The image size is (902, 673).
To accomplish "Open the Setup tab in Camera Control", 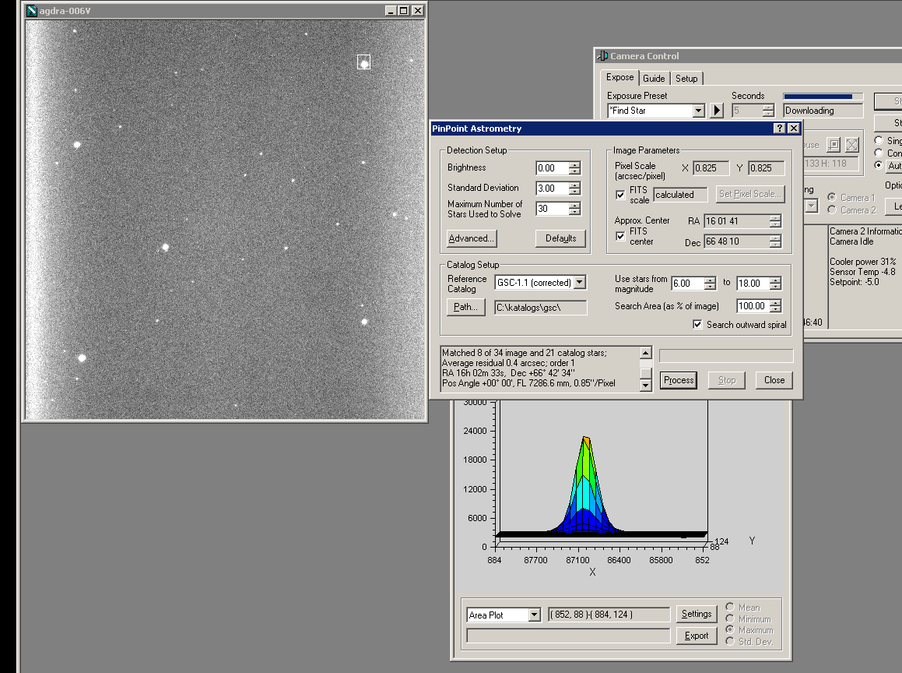I will 686,79.
